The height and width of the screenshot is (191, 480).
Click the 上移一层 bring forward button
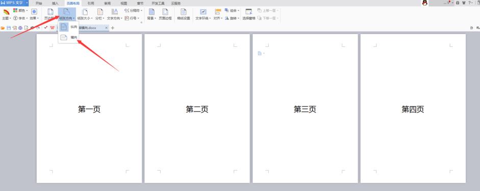click(268, 10)
